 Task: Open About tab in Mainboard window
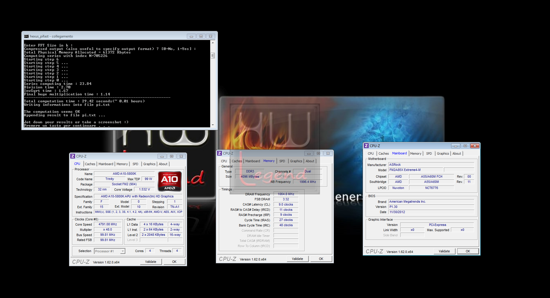click(x=457, y=154)
